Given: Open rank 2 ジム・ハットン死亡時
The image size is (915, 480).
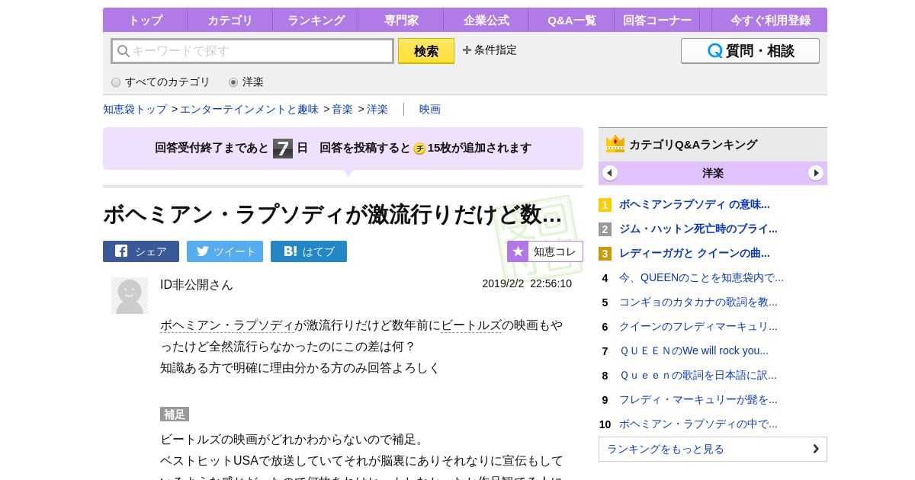Looking at the screenshot, I should click(698, 229).
